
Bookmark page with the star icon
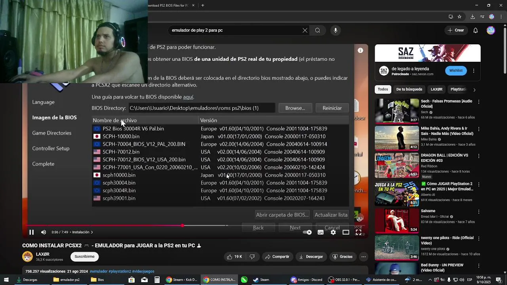tap(459, 17)
